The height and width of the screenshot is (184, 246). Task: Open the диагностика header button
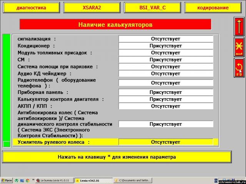32,8
